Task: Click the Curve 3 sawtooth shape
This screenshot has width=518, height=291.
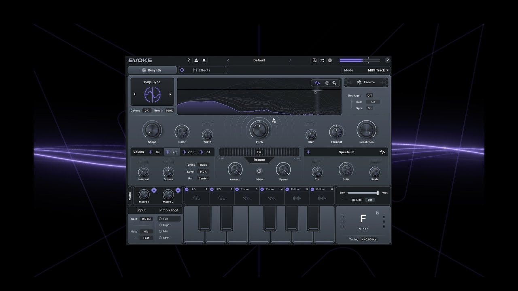Action: [247, 198]
